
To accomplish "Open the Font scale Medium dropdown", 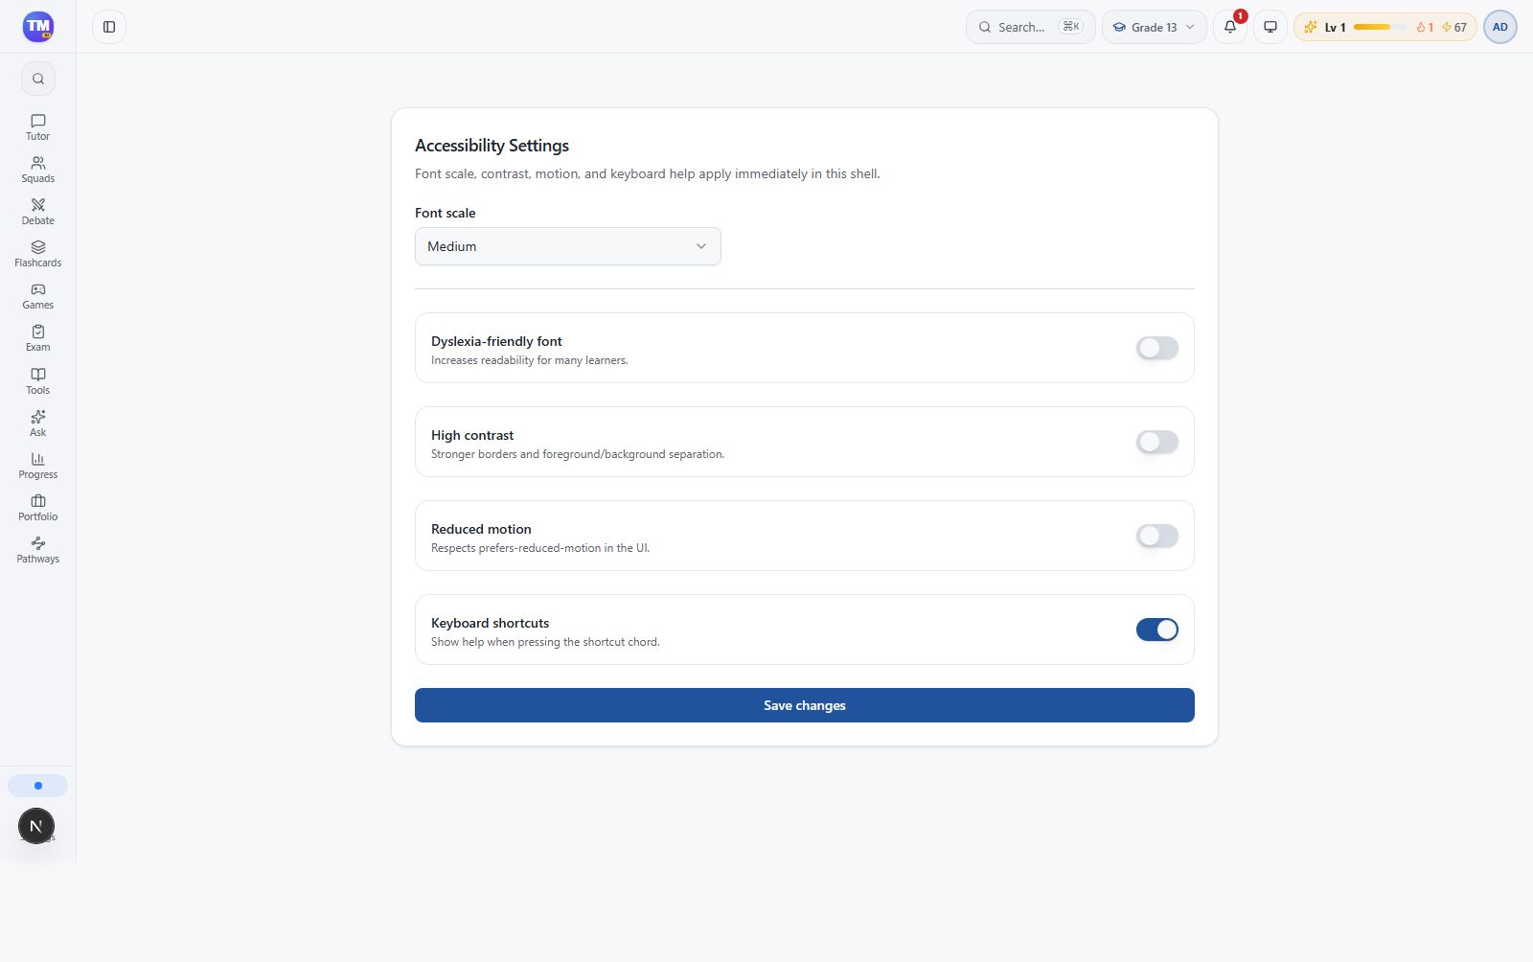I will (x=568, y=246).
